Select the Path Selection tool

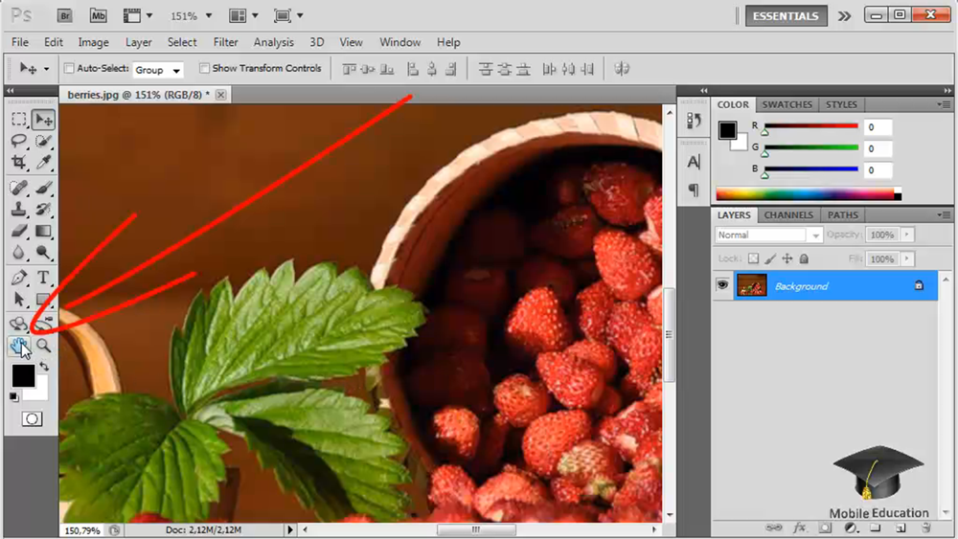tap(19, 299)
